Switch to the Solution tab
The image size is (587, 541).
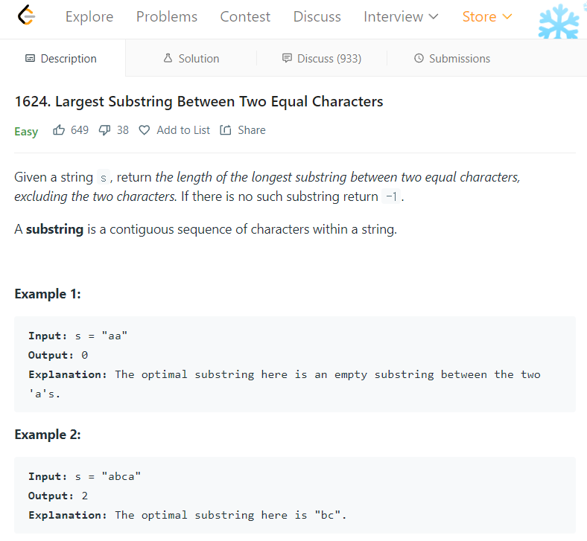click(191, 58)
